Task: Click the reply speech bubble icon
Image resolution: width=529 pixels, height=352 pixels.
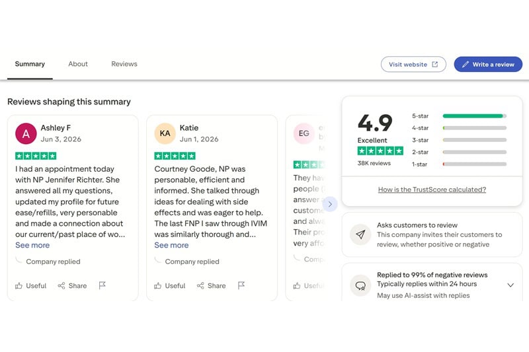Action: [360, 286]
